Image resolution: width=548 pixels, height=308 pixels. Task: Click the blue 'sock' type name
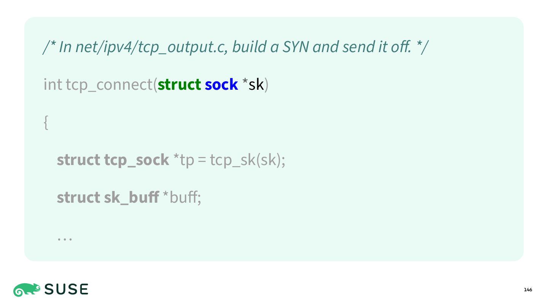point(221,84)
